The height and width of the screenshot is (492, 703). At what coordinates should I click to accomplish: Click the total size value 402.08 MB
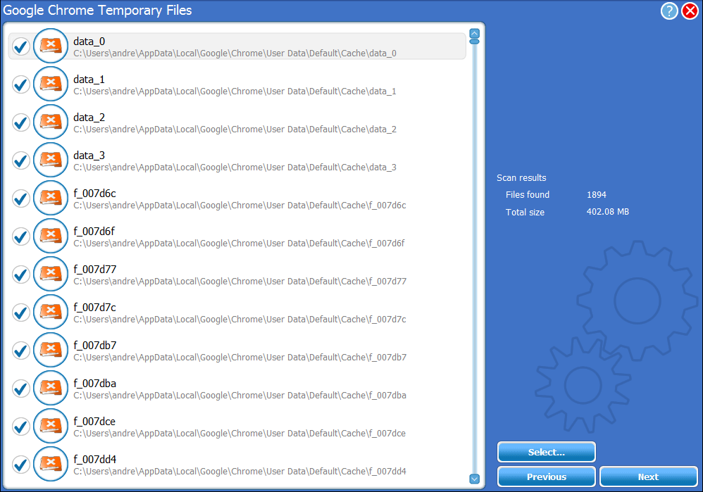tap(608, 212)
